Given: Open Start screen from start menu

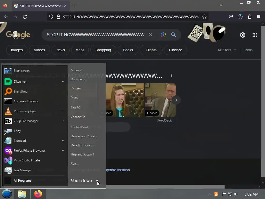Looking at the screenshot, I should point(35,71).
